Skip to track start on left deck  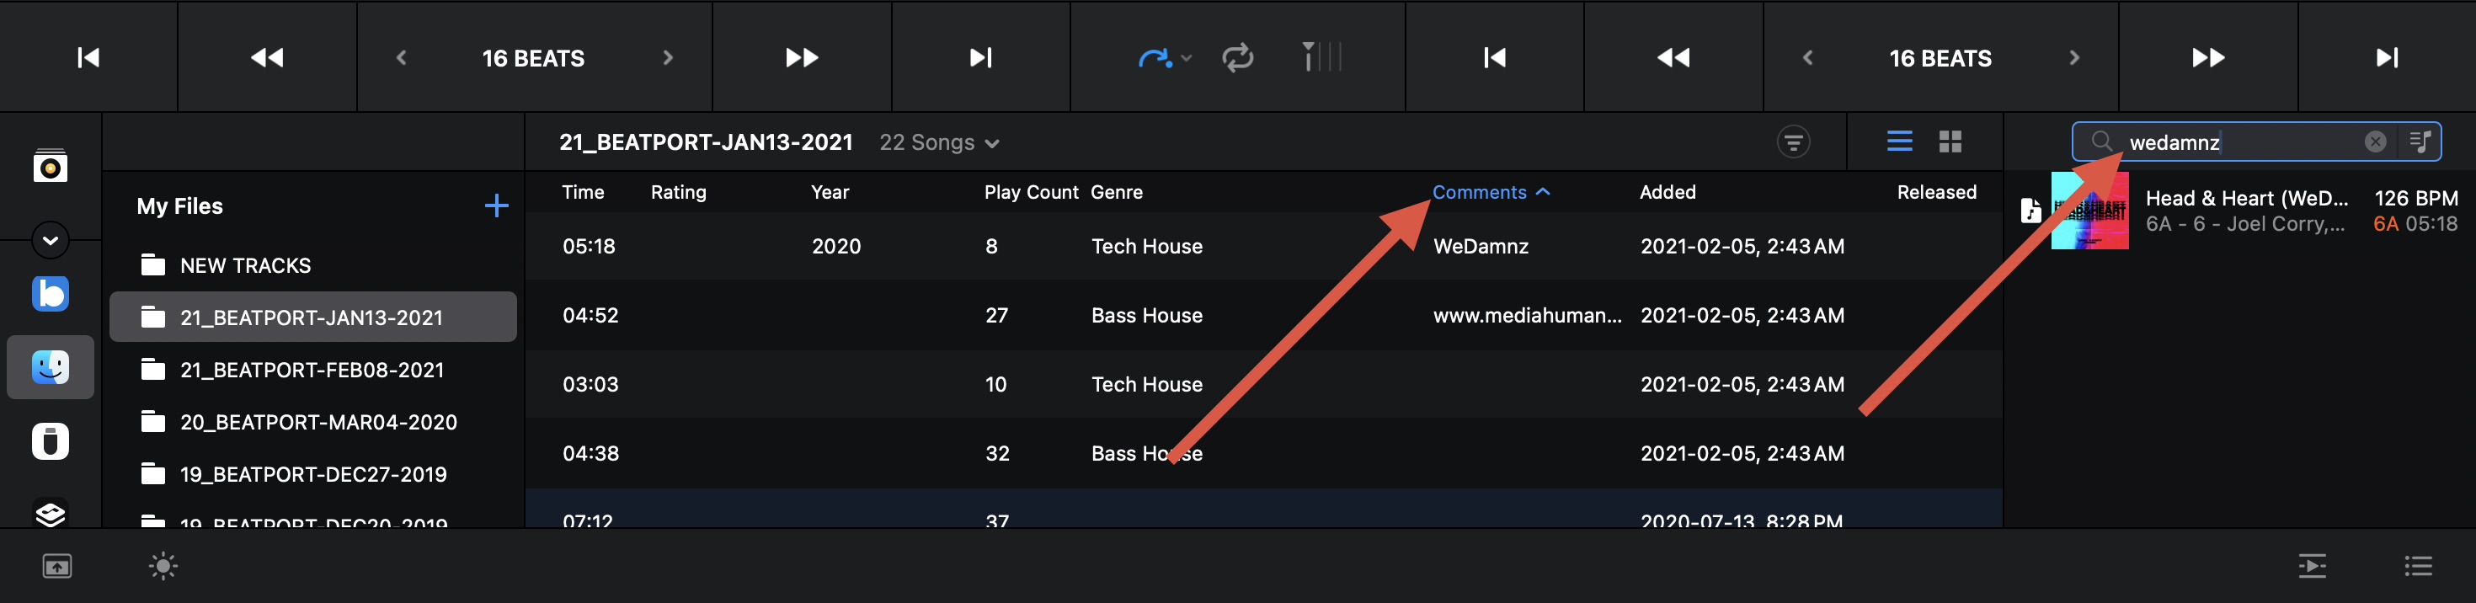[88, 58]
